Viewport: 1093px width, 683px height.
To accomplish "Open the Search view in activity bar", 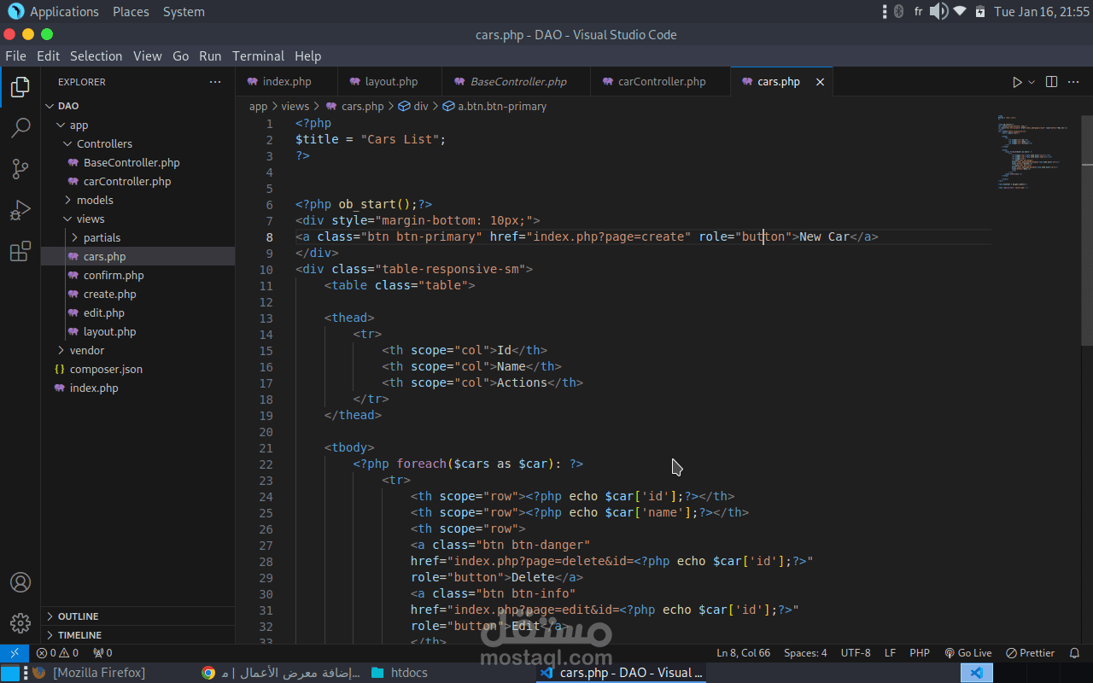I will click(20, 128).
